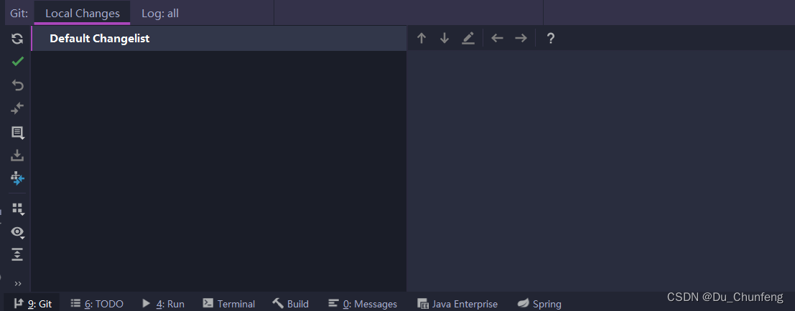
Task: Open the Spring tool window
Action: click(x=539, y=303)
